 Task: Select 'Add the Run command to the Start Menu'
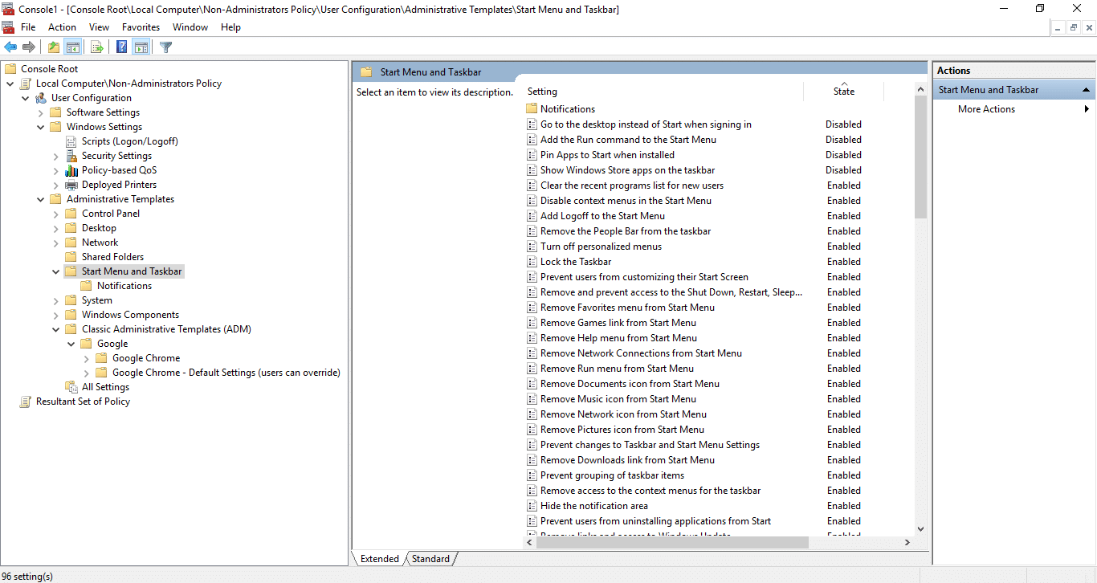coord(628,140)
